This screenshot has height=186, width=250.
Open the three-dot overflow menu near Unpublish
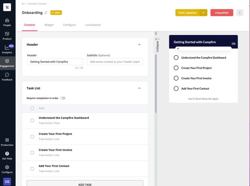click(x=239, y=12)
